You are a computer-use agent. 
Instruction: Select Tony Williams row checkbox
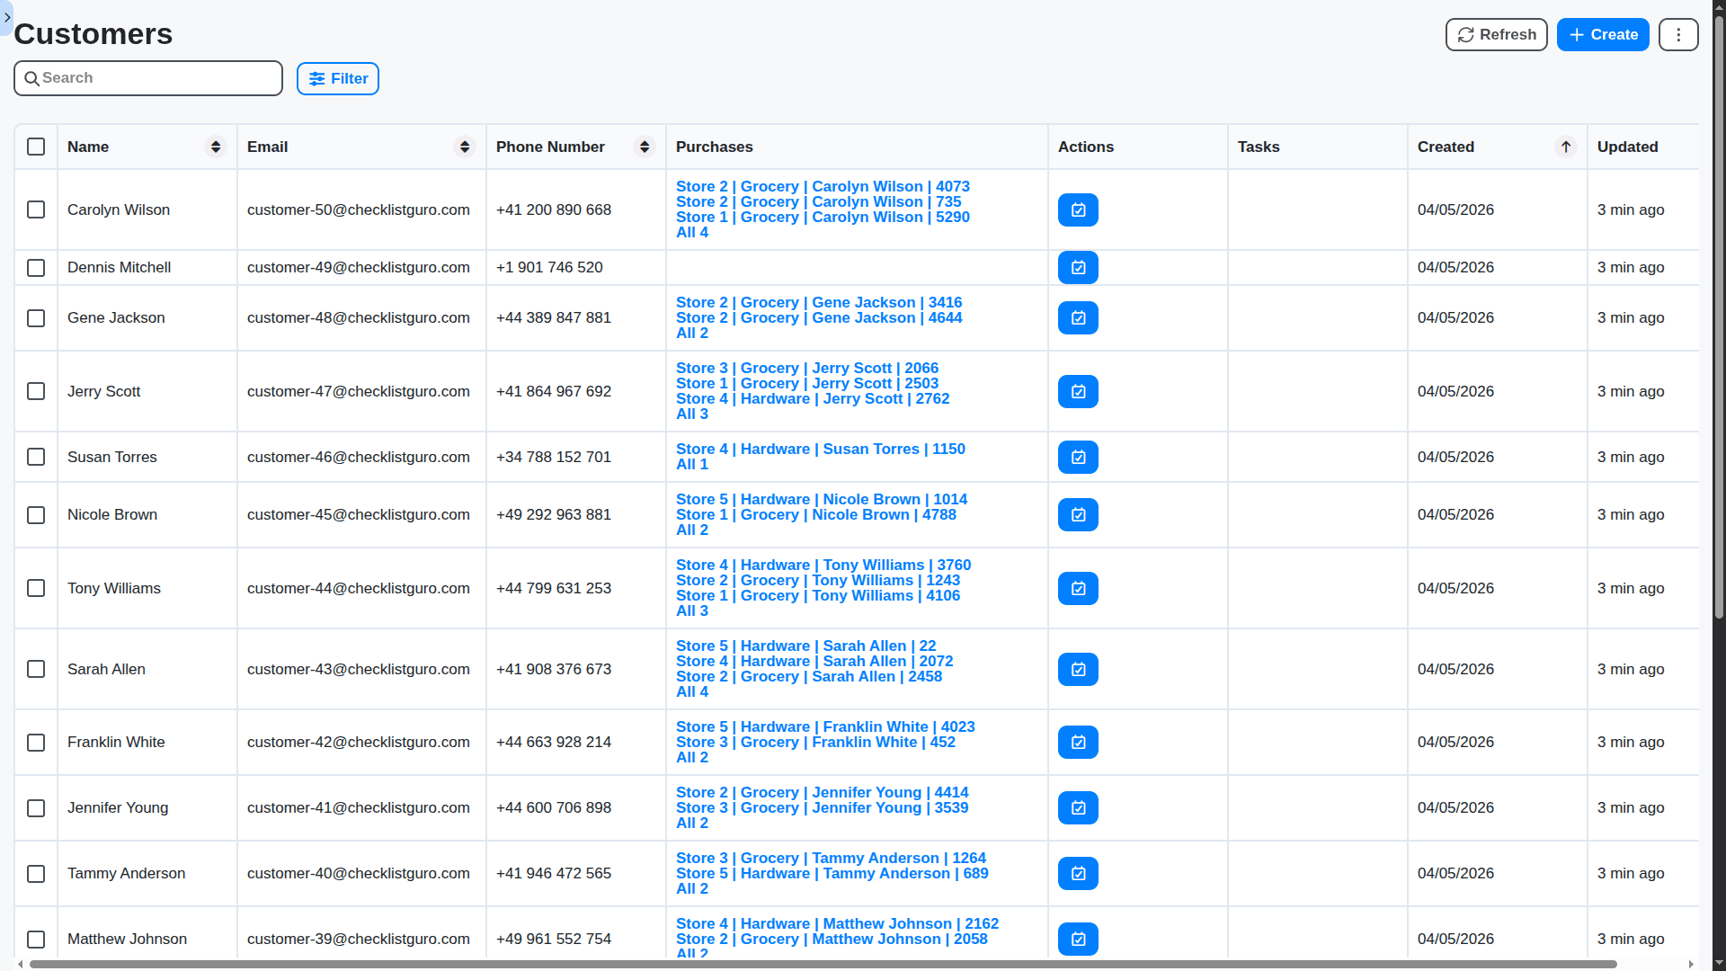36,588
